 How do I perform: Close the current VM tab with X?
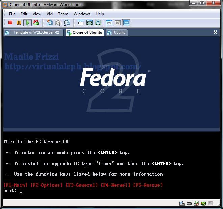[x=215, y=32]
